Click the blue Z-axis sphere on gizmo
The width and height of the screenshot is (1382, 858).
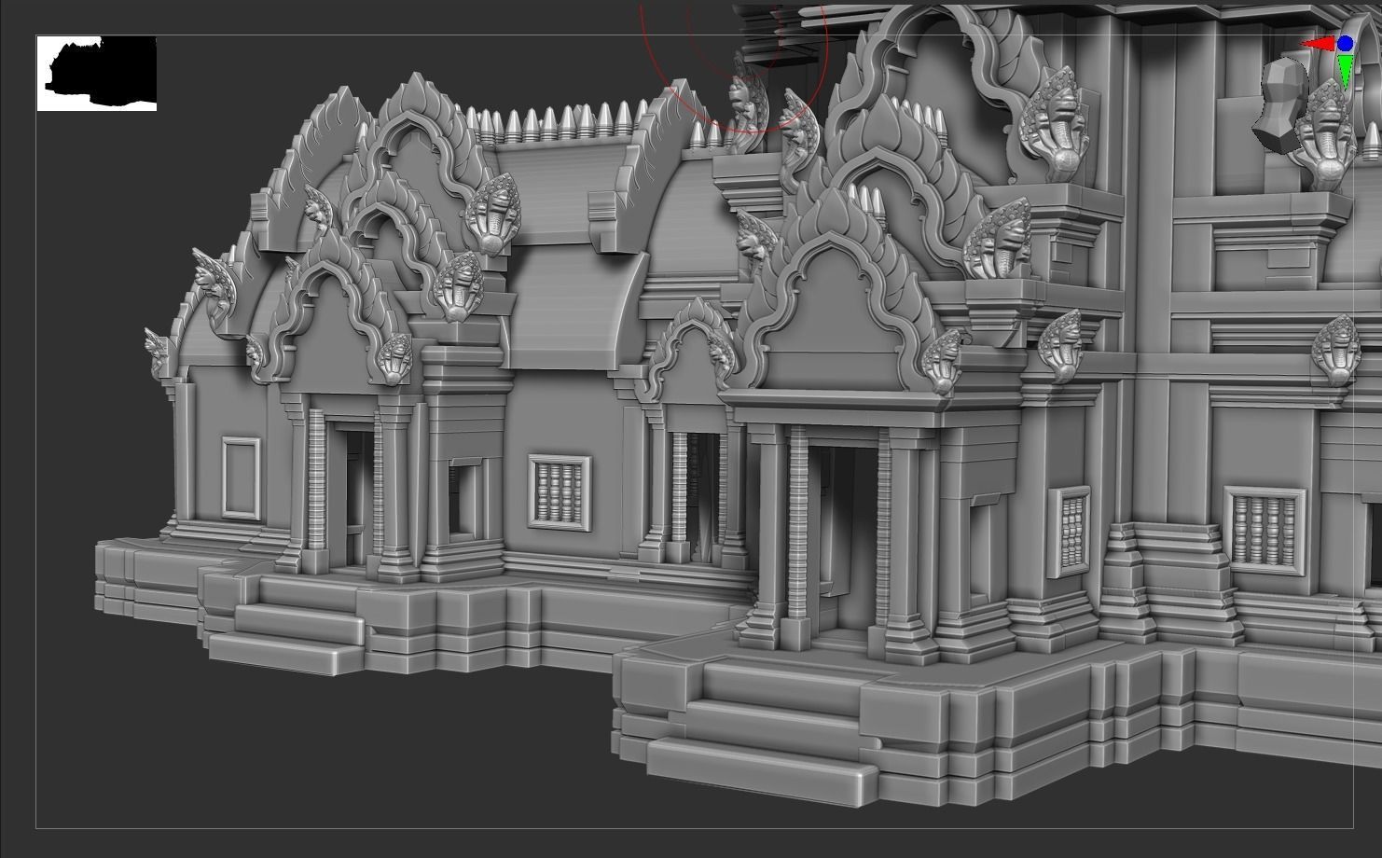(x=1345, y=44)
